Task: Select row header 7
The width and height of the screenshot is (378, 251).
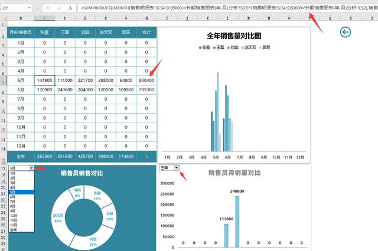Action: pyautogui.click(x=4, y=80)
